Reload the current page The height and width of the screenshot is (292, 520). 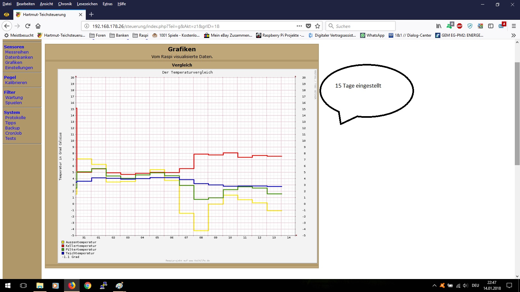point(28,26)
